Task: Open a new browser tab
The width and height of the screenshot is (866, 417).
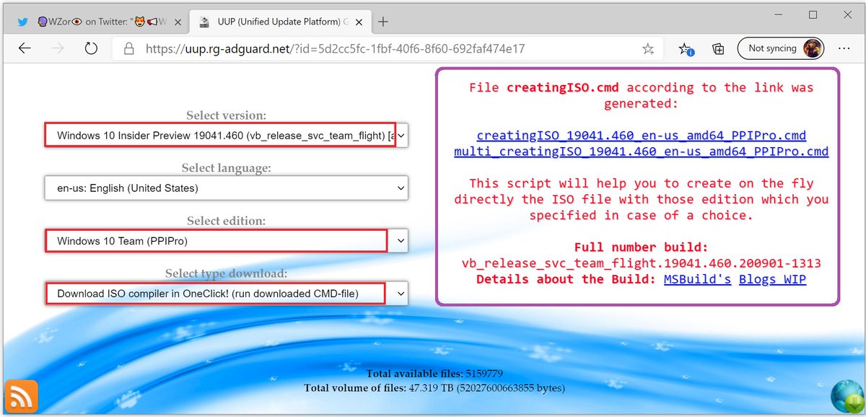Action: tap(383, 21)
